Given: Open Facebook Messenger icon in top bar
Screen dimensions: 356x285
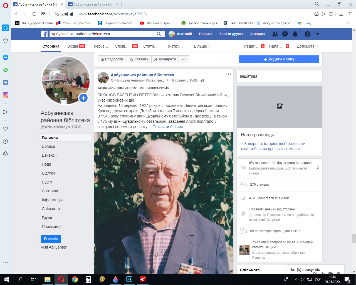Looking at the screenshot, I should pyautogui.click(x=285, y=34).
